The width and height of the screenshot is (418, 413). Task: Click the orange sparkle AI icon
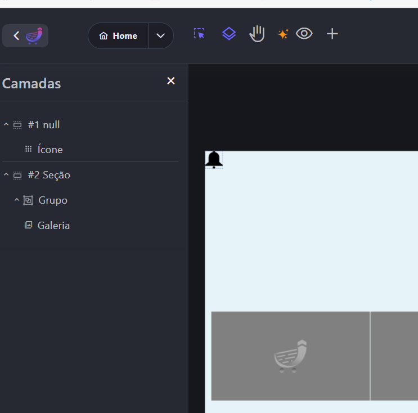[x=283, y=34]
